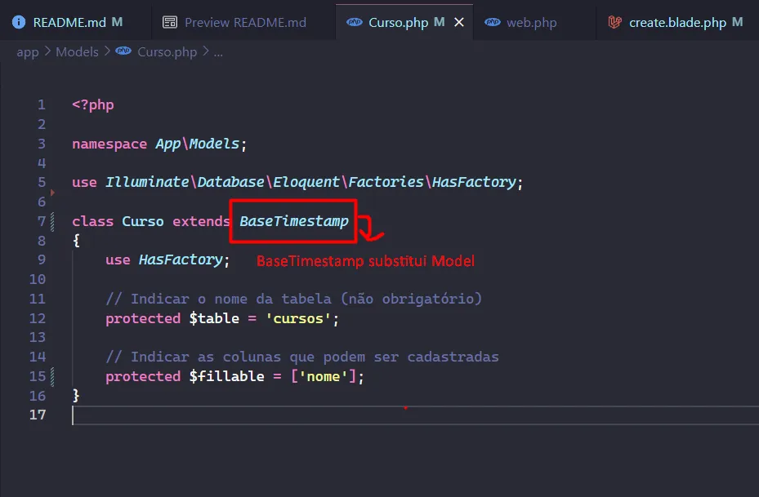Click the PHP elephant icon on the Curso.php tab
The width and height of the screenshot is (759, 497).
[355, 22]
